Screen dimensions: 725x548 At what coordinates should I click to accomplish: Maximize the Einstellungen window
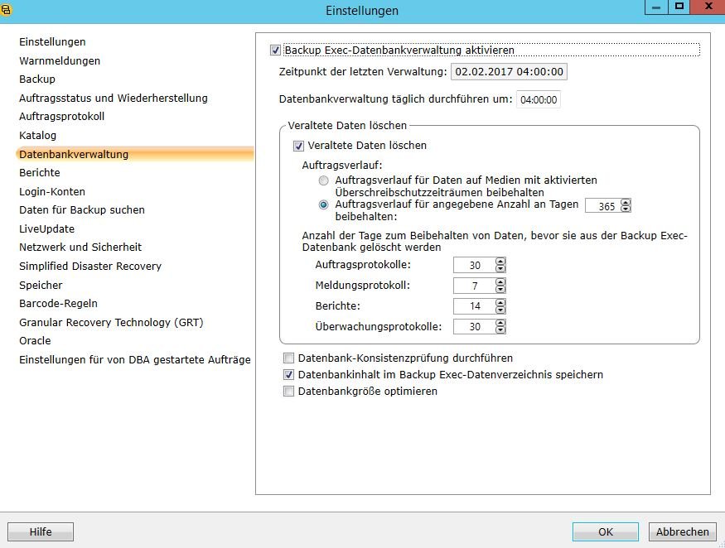pyautogui.click(x=679, y=7)
